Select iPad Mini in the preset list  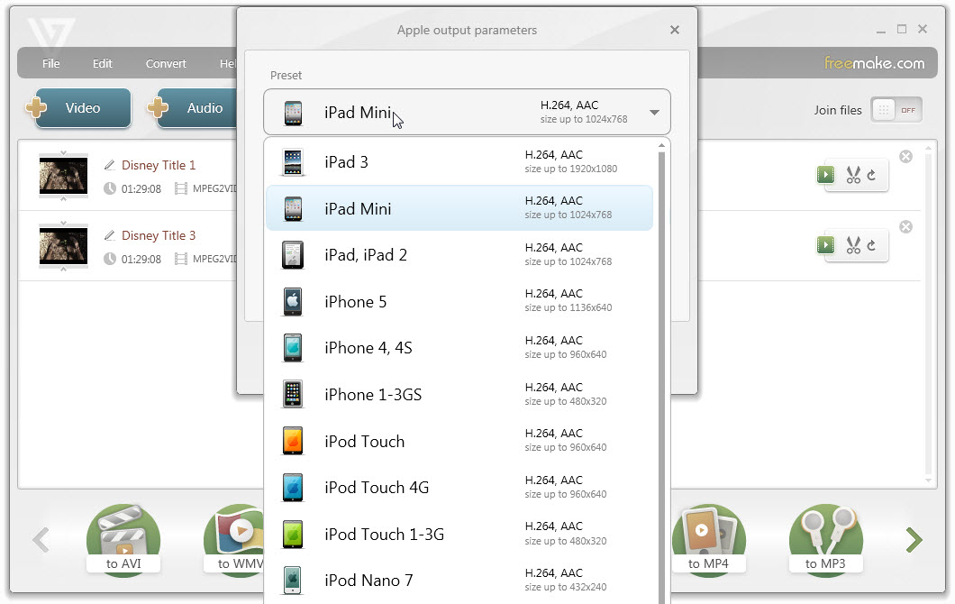(459, 208)
